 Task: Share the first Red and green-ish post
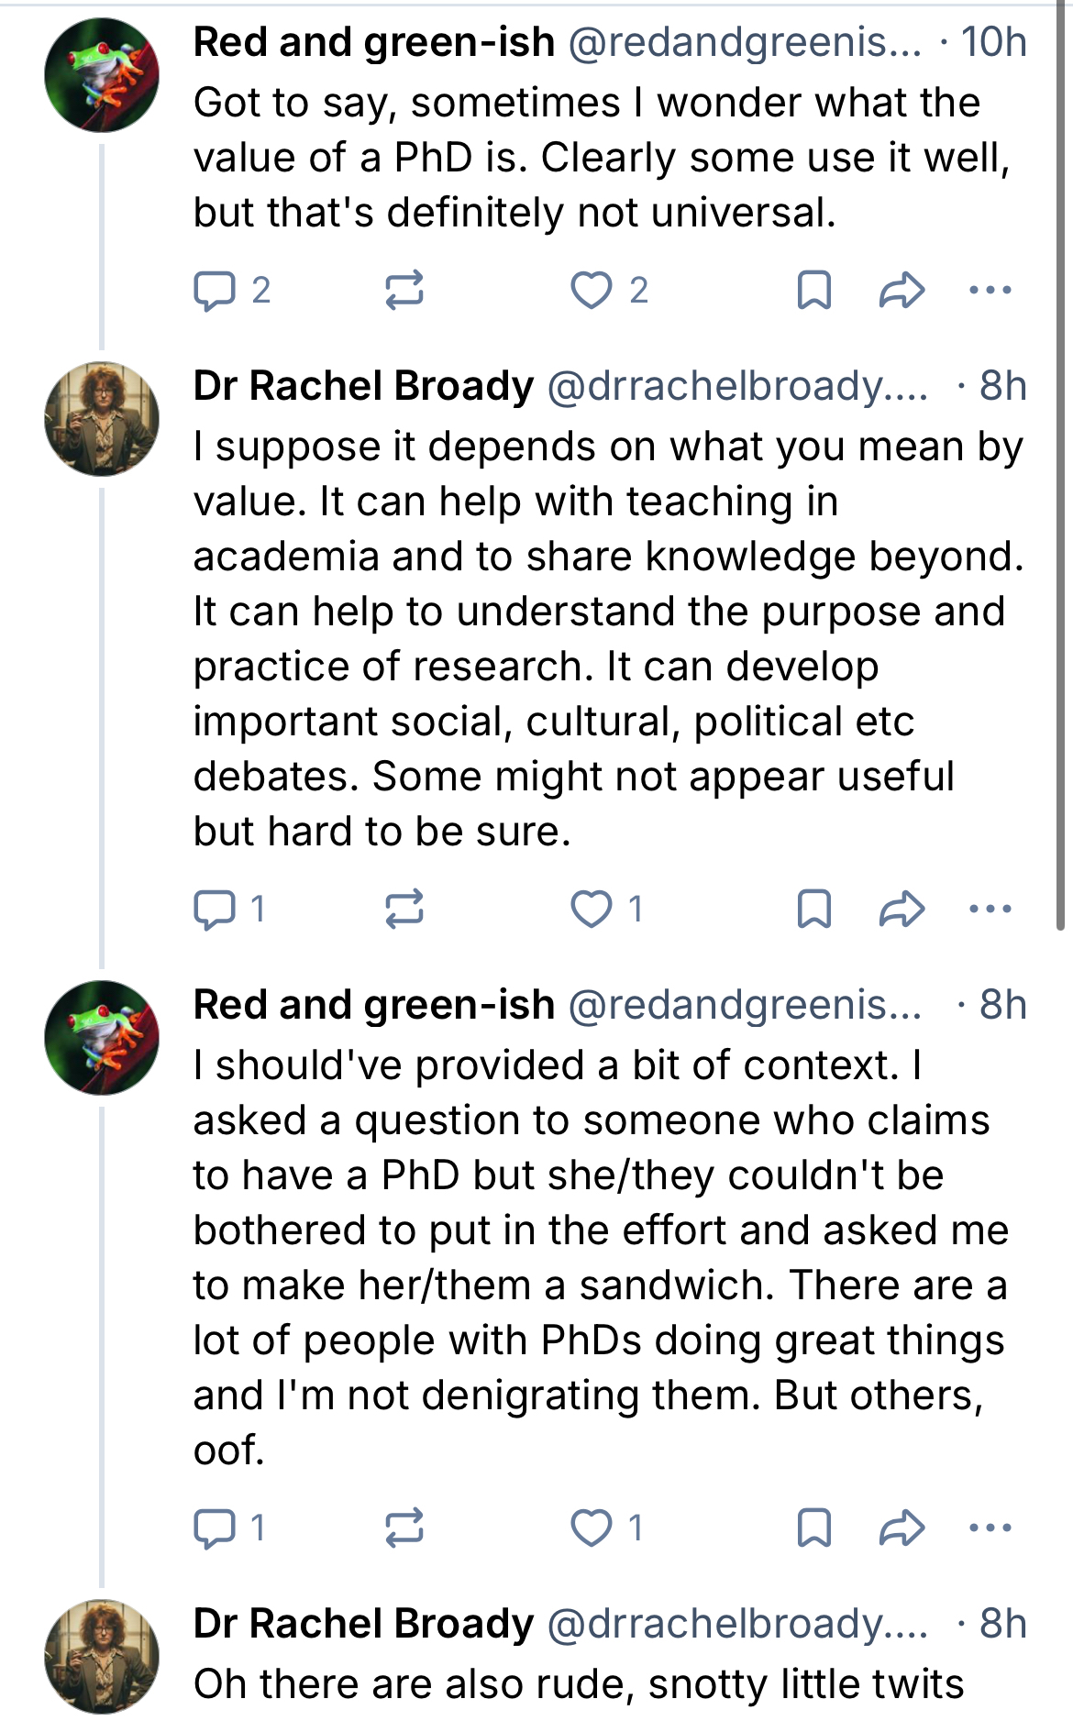(902, 291)
